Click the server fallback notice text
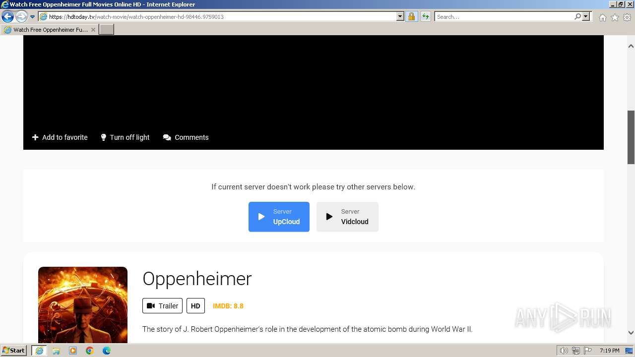 (x=313, y=187)
